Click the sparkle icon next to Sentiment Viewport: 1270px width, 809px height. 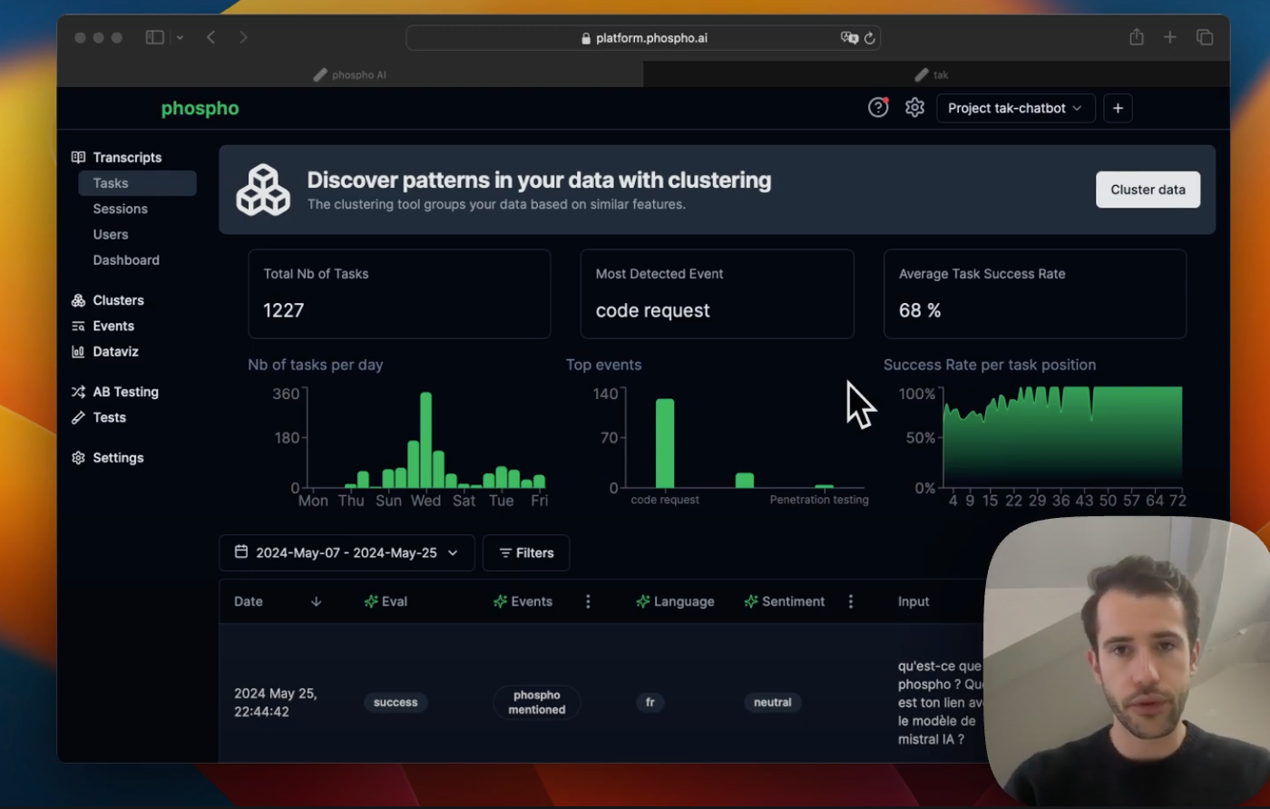pyautogui.click(x=751, y=601)
